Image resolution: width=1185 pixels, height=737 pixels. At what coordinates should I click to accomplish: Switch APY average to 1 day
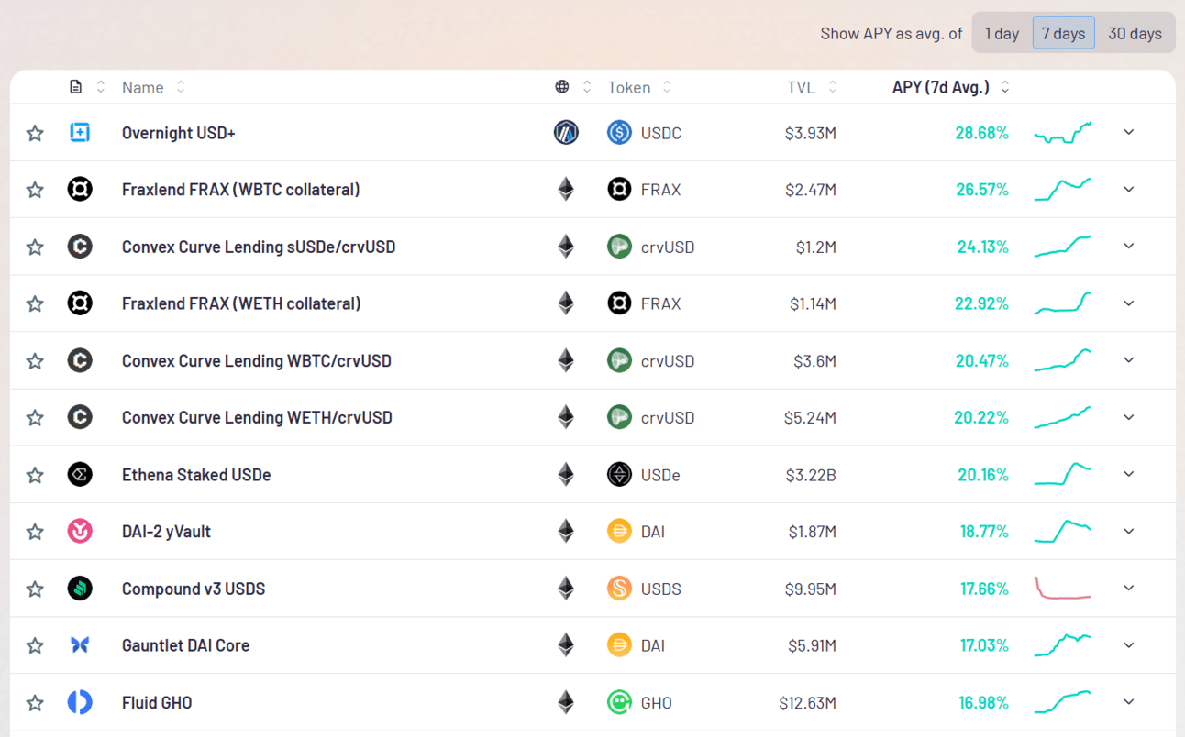click(x=1002, y=33)
